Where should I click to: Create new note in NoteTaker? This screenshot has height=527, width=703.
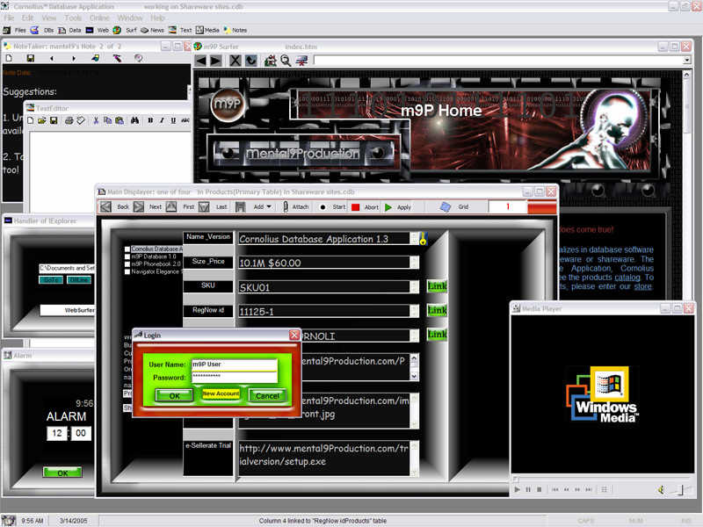click(x=9, y=58)
